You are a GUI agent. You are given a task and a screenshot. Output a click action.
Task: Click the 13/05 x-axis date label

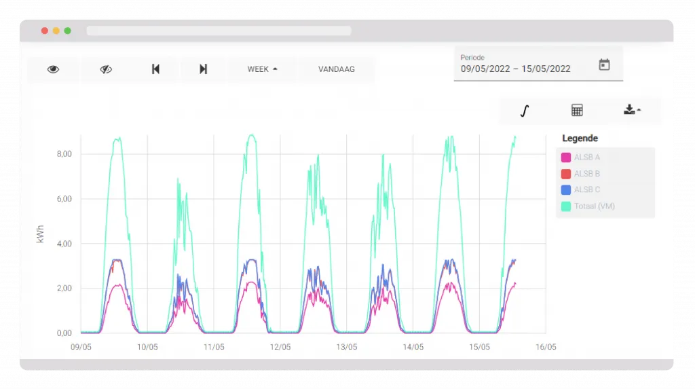coord(347,347)
